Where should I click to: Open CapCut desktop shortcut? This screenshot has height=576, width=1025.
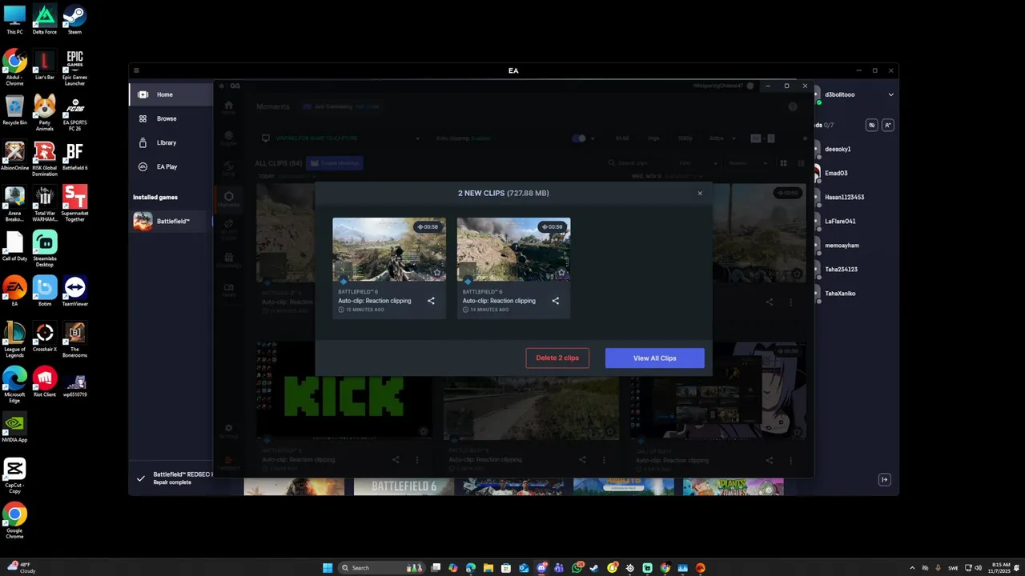pyautogui.click(x=14, y=475)
